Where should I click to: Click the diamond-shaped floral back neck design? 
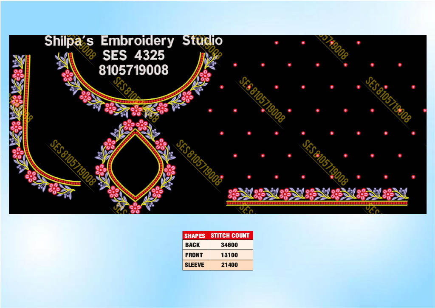(135, 166)
